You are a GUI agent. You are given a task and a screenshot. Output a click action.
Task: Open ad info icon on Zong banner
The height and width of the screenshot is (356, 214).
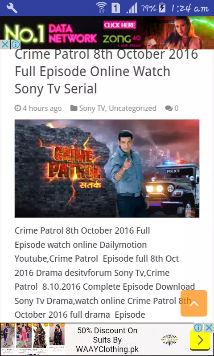(16, 44)
